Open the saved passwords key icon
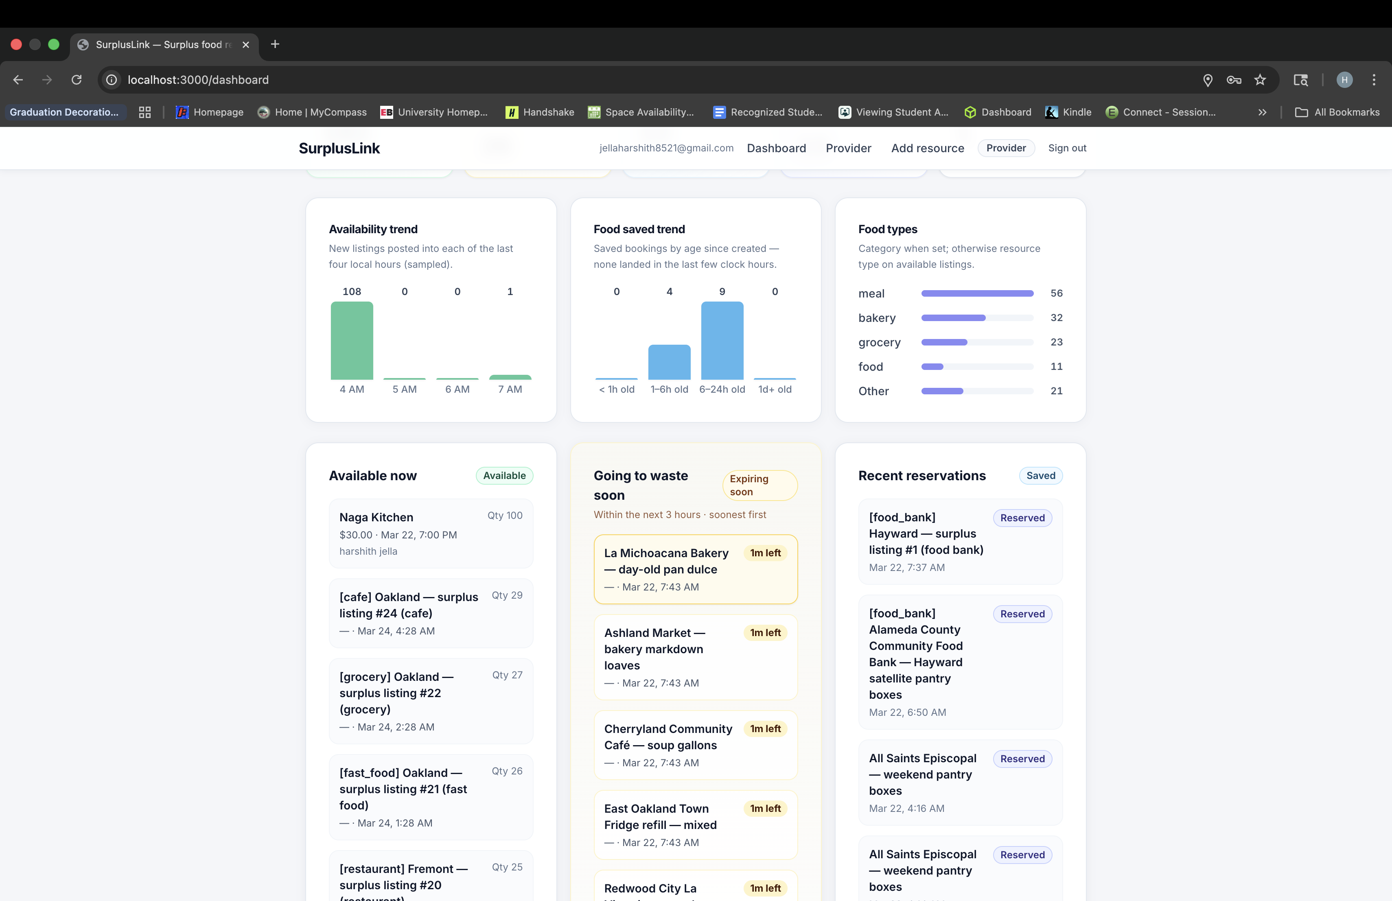The width and height of the screenshot is (1392, 901). (x=1234, y=79)
